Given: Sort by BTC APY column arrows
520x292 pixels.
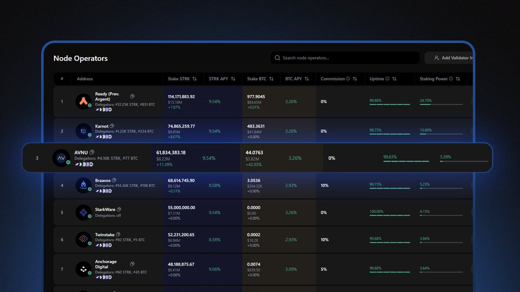Looking at the screenshot, I should (307, 79).
